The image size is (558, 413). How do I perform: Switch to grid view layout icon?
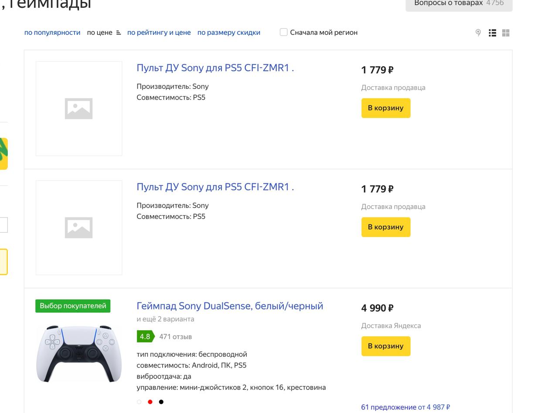point(506,33)
